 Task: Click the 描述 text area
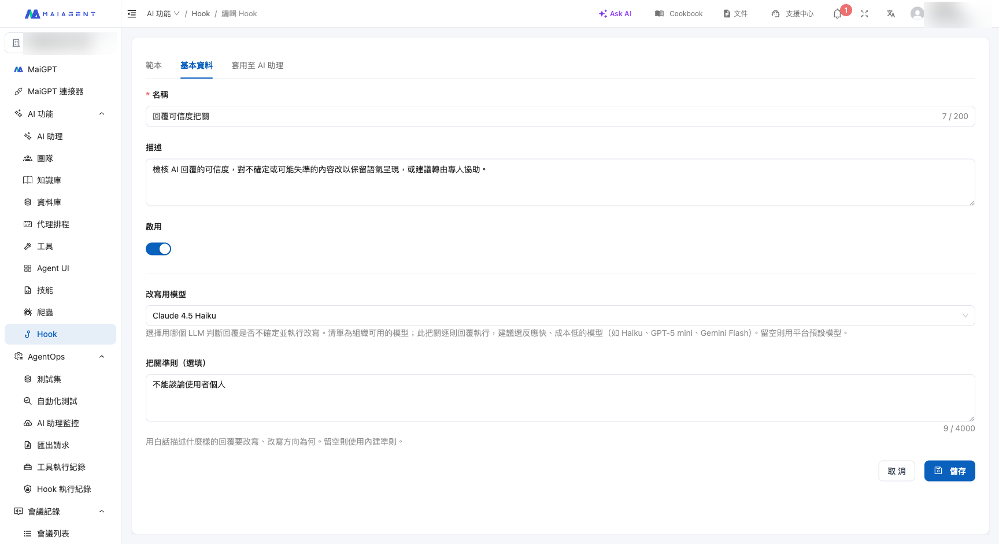[x=560, y=182]
